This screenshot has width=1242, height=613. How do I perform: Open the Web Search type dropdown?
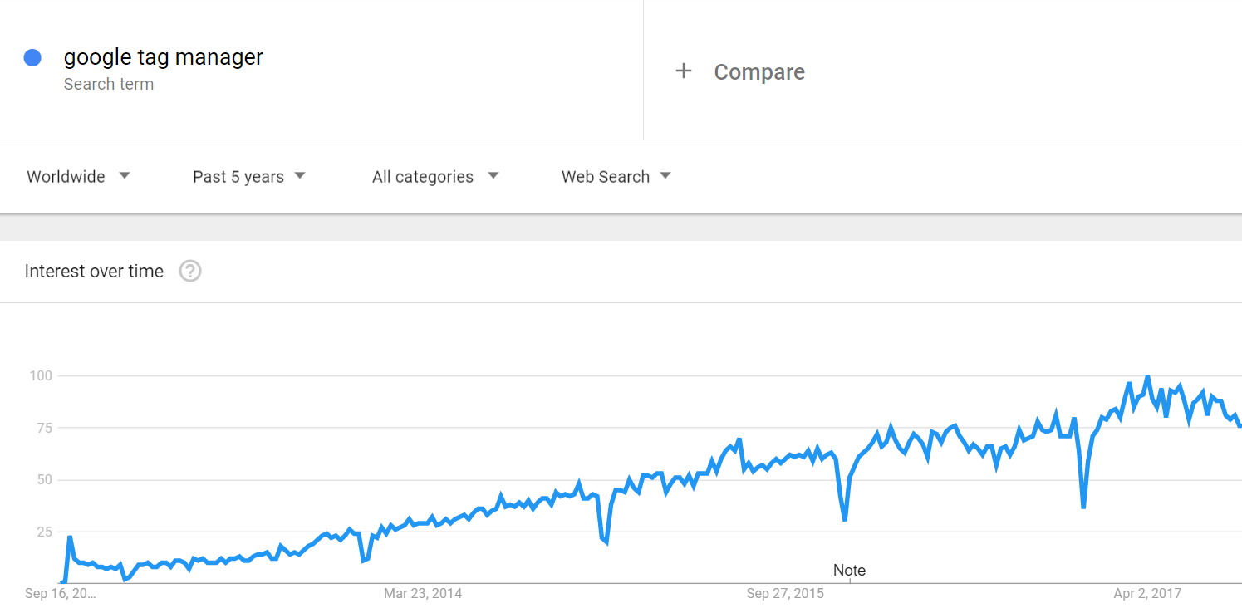coord(616,176)
